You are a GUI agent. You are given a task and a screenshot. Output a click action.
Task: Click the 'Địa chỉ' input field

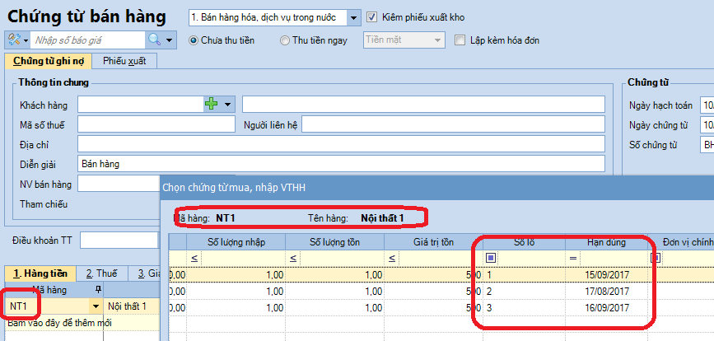(x=341, y=144)
